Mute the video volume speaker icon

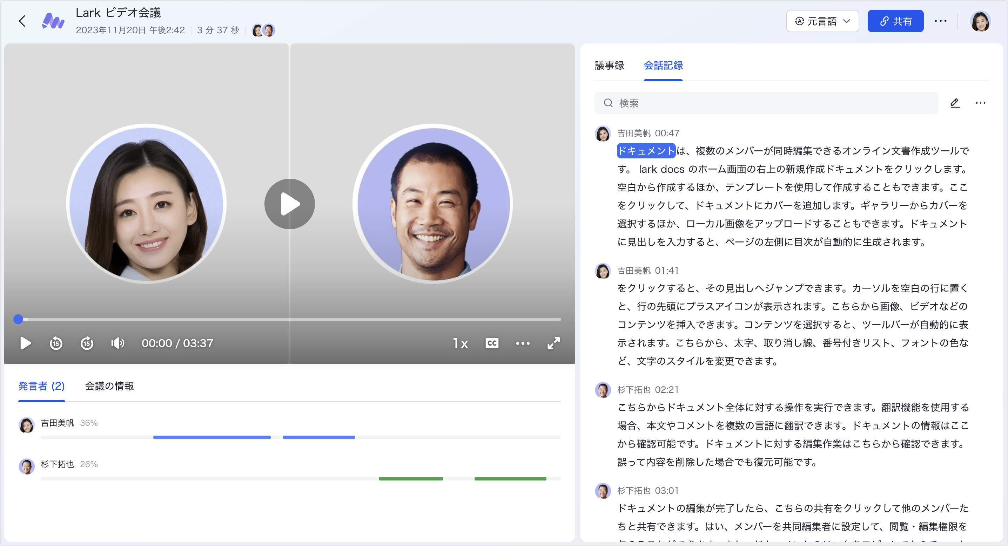click(117, 343)
